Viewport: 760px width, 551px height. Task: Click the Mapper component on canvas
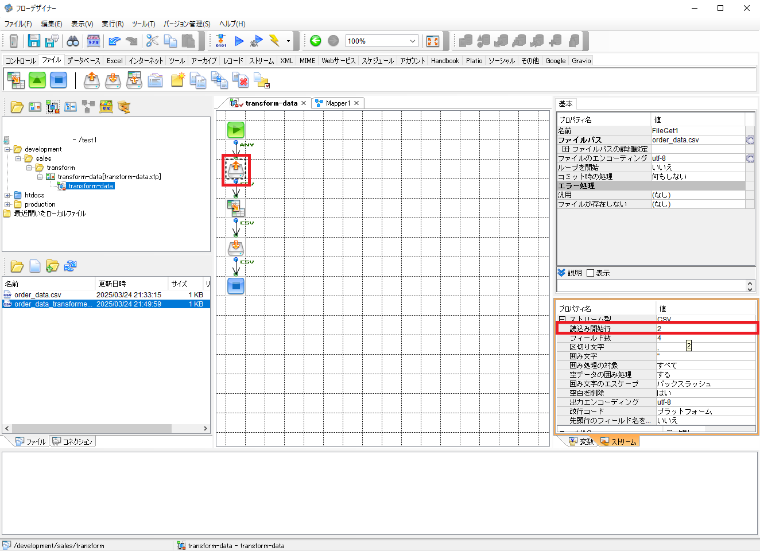point(236,208)
